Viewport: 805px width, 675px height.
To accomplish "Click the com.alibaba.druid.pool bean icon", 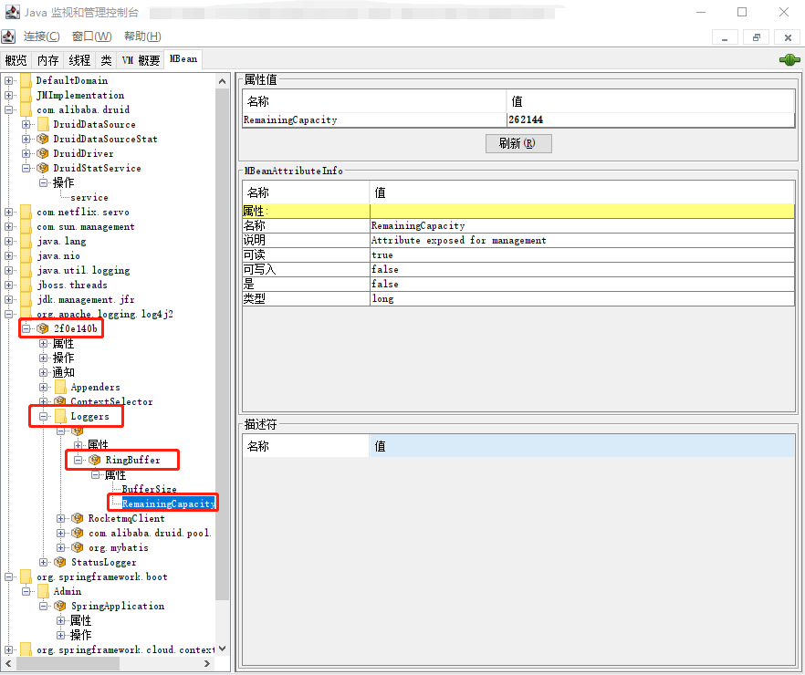I will pos(78,533).
